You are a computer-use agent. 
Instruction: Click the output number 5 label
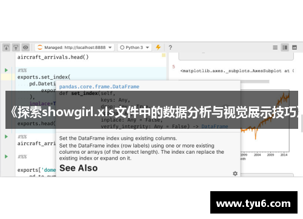pos(173,67)
